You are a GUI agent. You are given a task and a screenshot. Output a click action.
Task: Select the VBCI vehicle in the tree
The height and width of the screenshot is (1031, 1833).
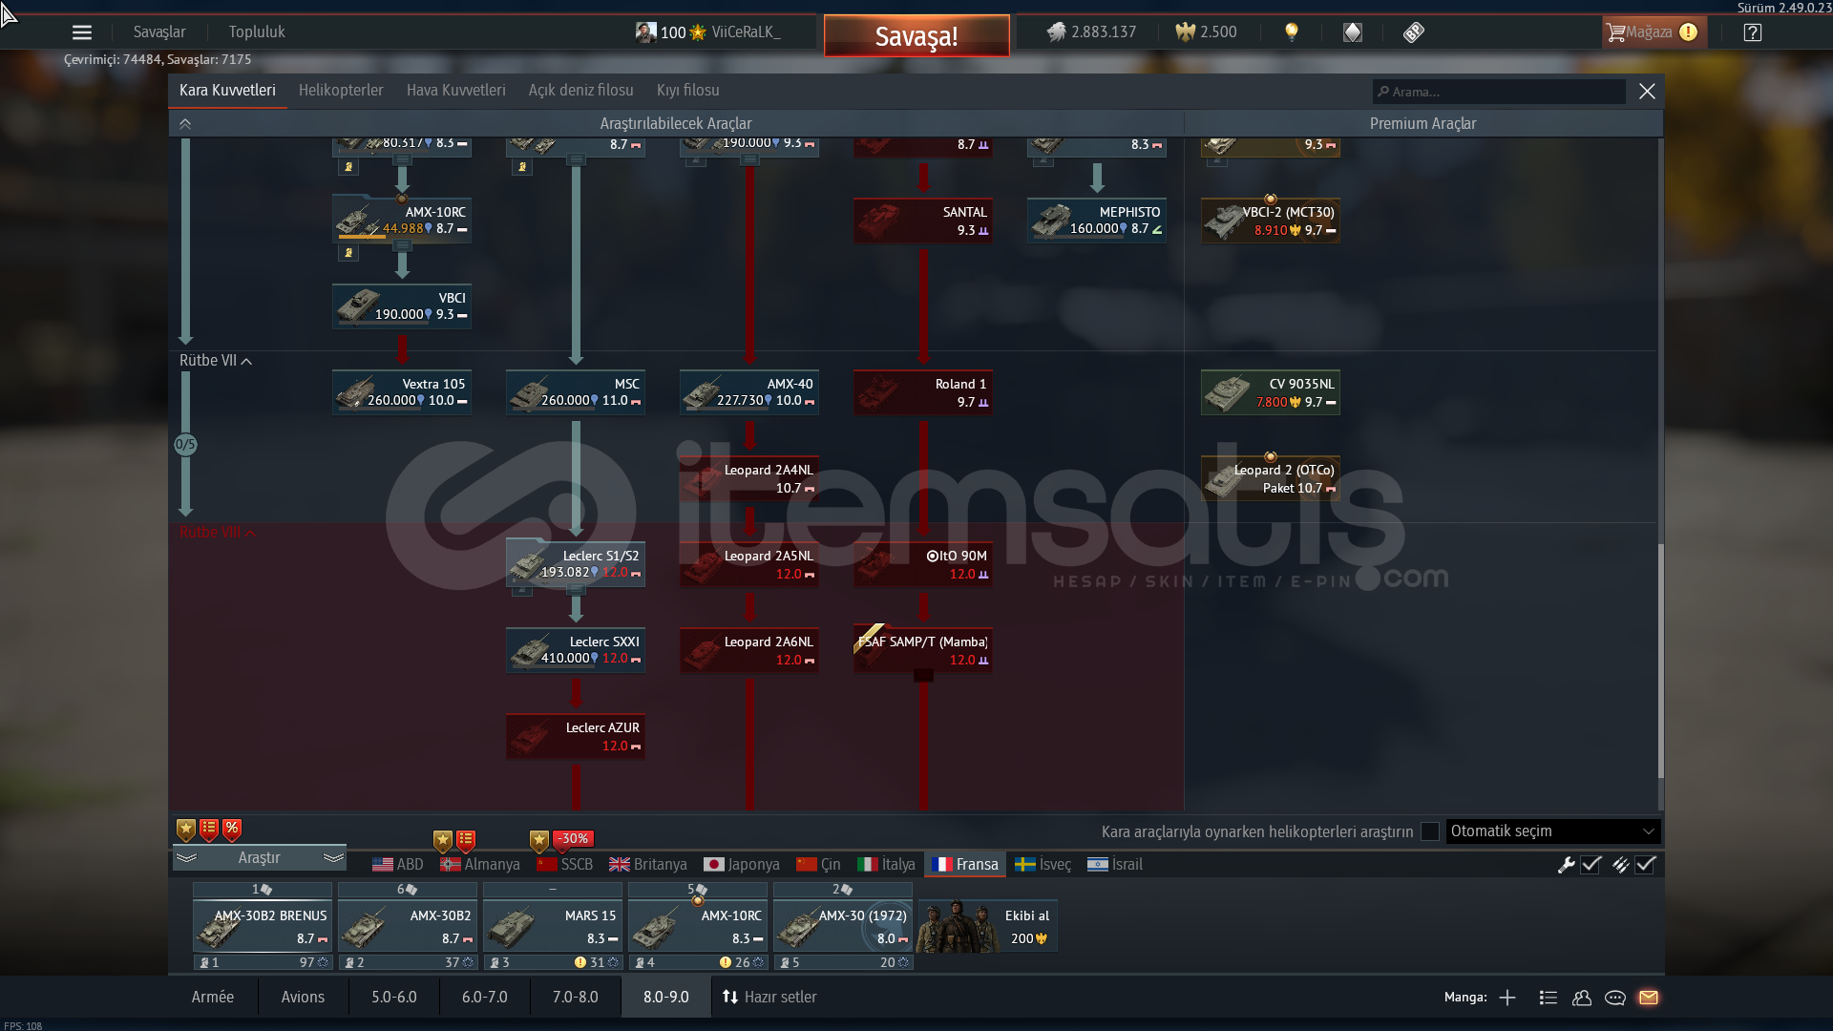coord(402,306)
